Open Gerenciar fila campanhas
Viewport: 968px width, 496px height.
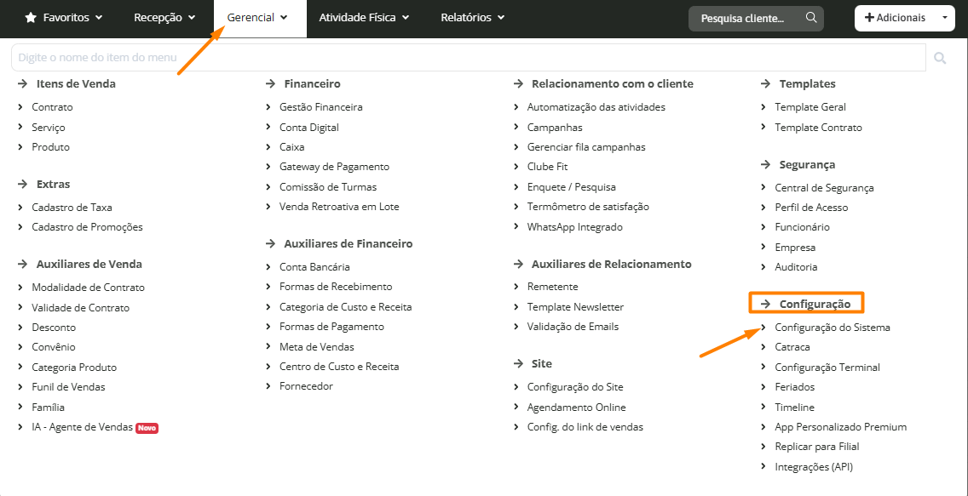tap(586, 147)
